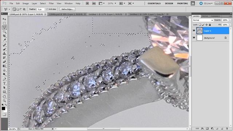Select the Rectangular Marquee tool
The width and height of the screenshot is (233, 131).
click(x=4, y=23)
